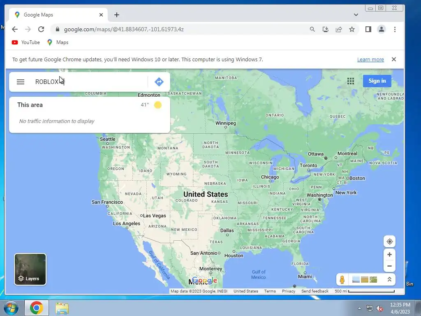
Task: Activate Street View Pegman
Action: tap(342, 279)
